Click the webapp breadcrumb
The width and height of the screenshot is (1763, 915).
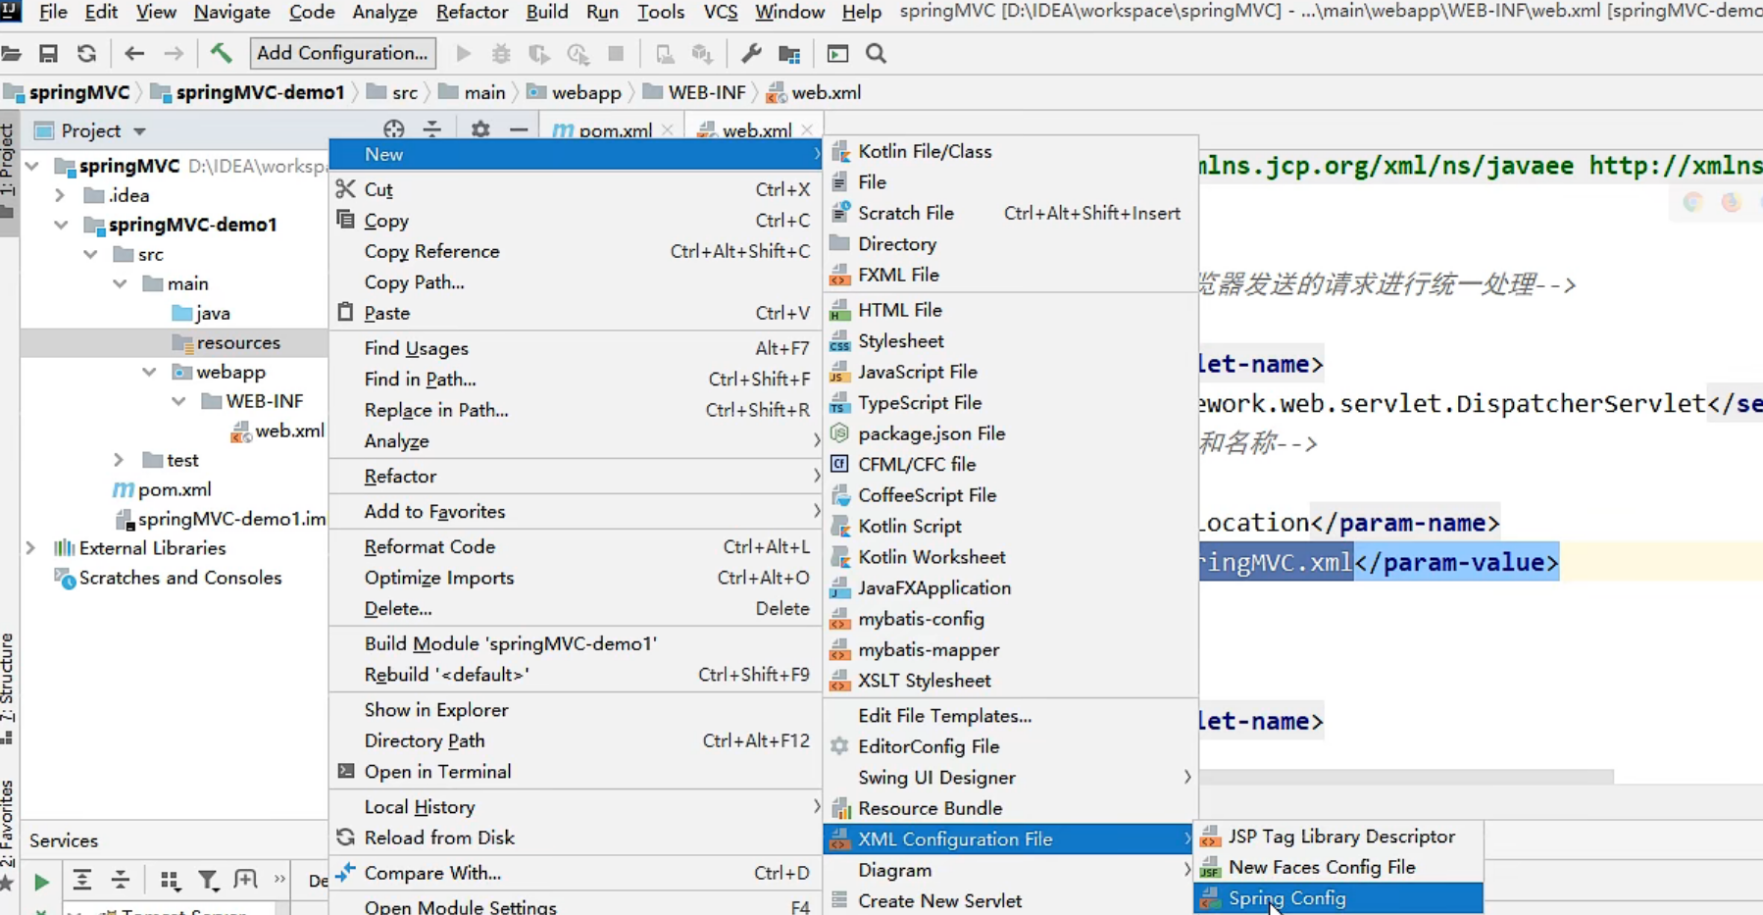(575, 92)
